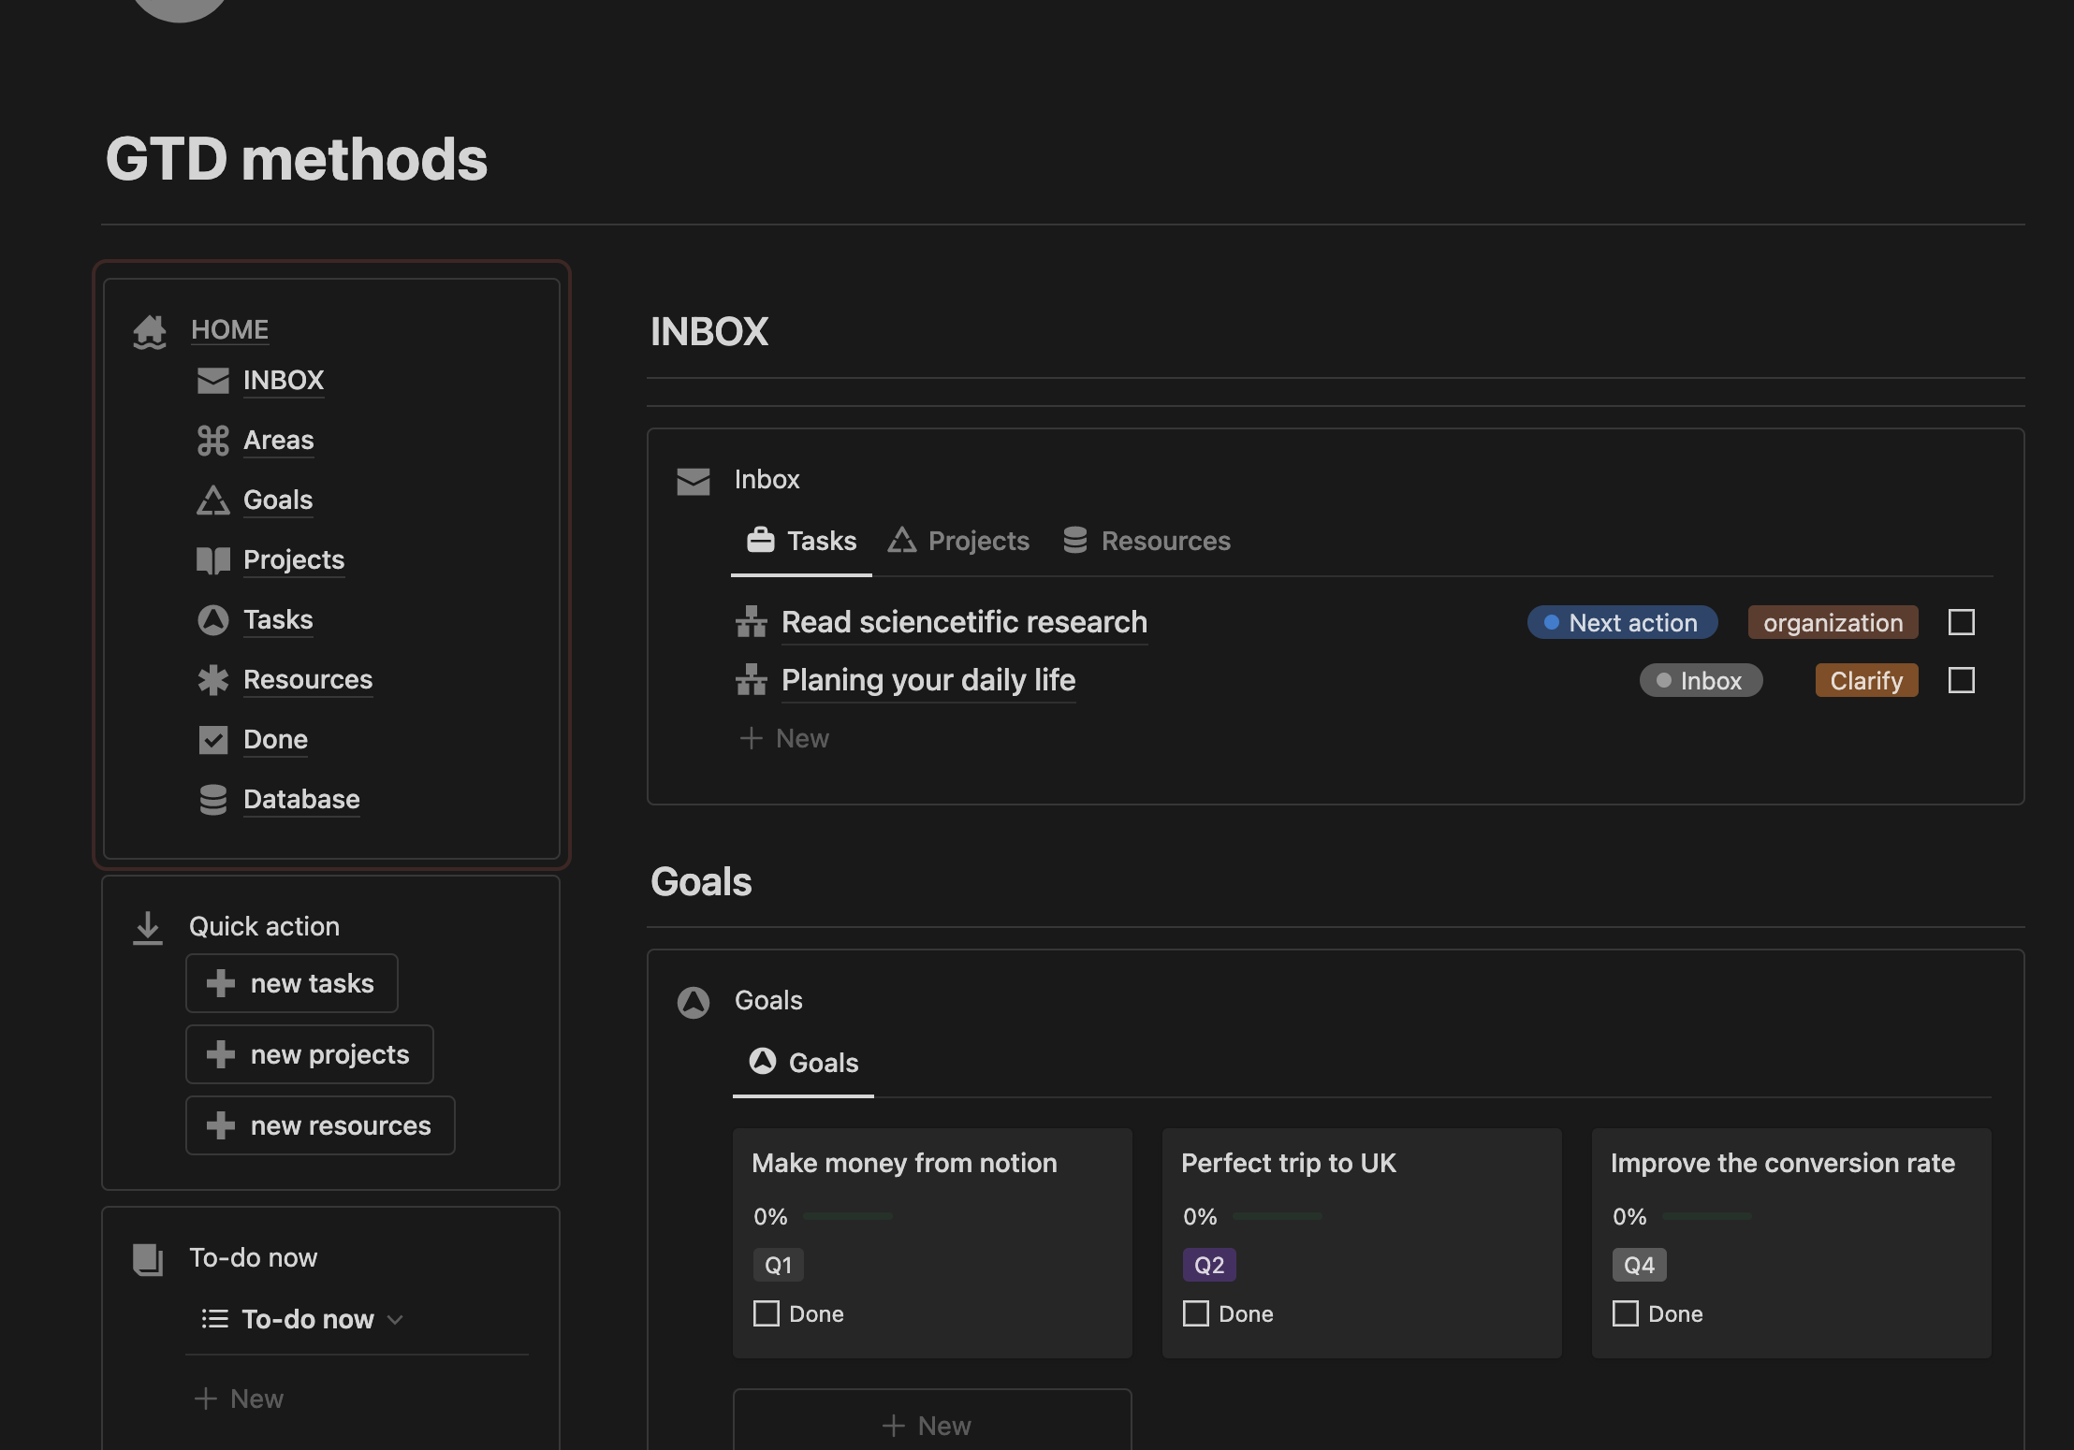Click the list icon beside To-do now view
The width and height of the screenshot is (2074, 1450).
pyautogui.click(x=215, y=1319)
